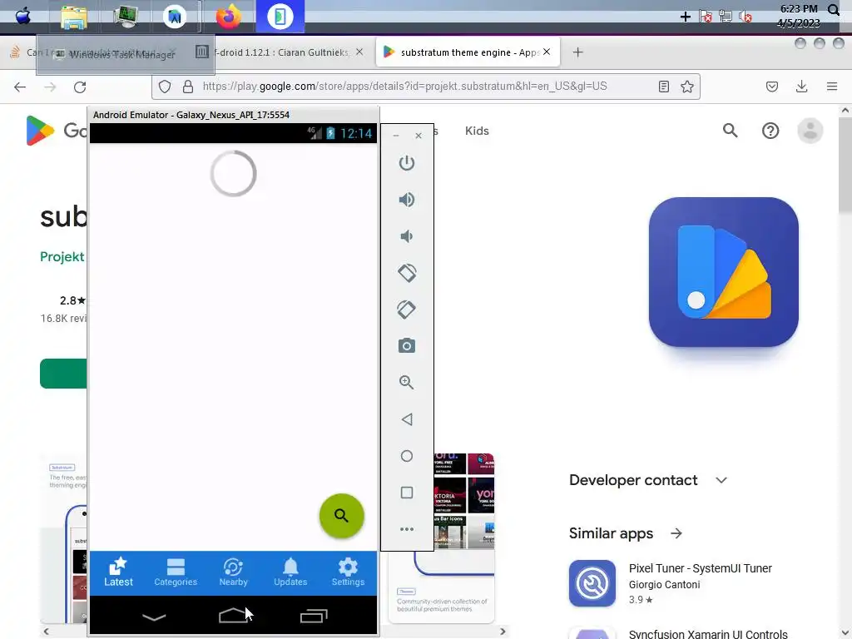Open the Android Studio taskbar icon
Viewport: 852px width, 639px height.
click(175, 17)
